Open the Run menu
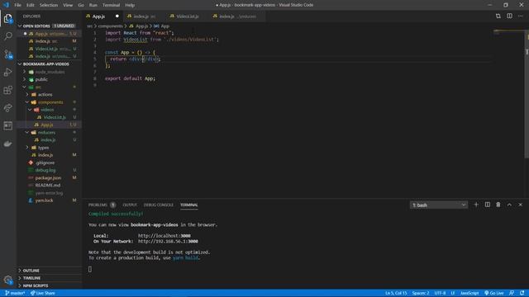Viewport: 529px width, 297px height. tap(93, 5)
